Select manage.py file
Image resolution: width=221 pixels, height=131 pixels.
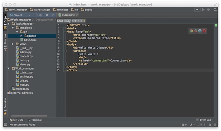(x=21, y=89)
